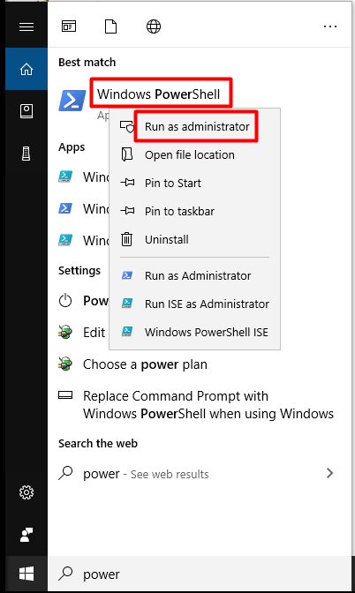
Task: Click the search magnifier icon in search box
Action: click(x=65, y=574)
